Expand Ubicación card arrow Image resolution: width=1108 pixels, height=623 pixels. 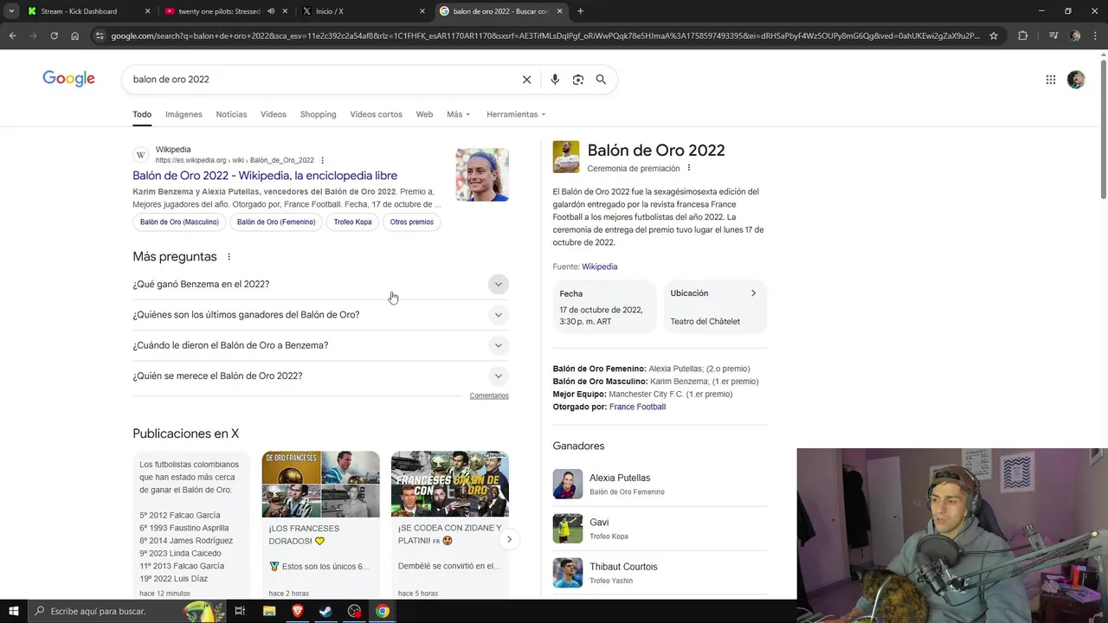pos(753,293)
